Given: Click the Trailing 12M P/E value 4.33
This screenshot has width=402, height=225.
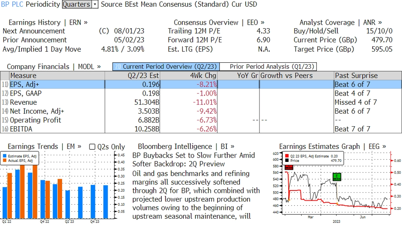Looking at the screenshot, I should tap(263, 31).
